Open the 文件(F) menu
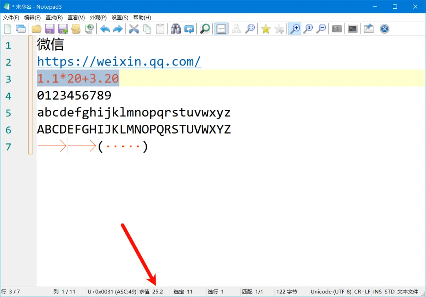426x297 pixels. click(11, 18)
